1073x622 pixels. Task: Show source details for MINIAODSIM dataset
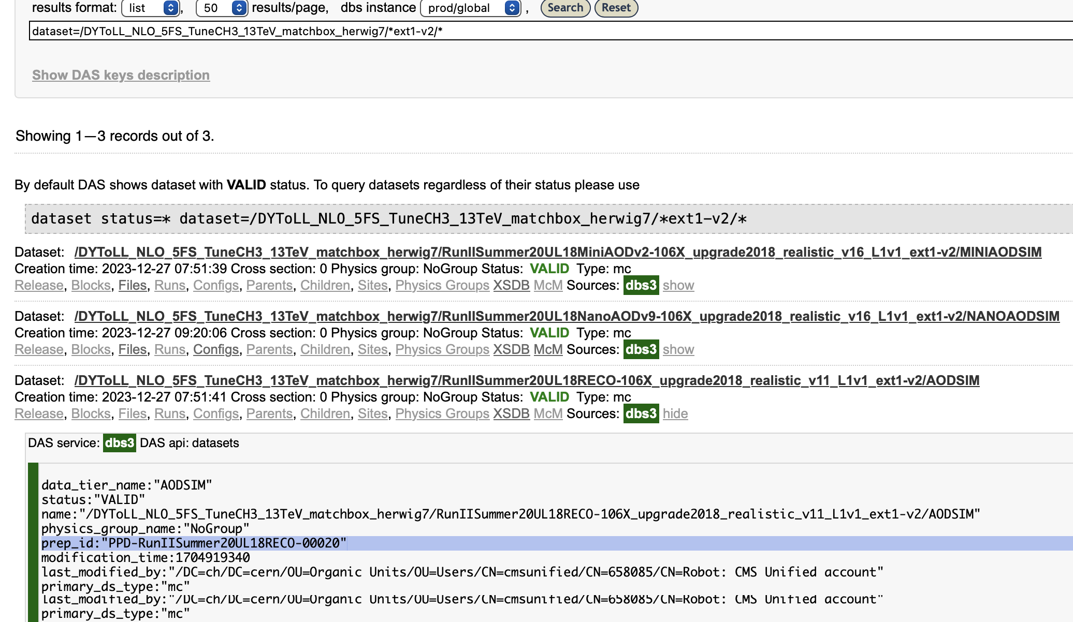click(678, 285)
